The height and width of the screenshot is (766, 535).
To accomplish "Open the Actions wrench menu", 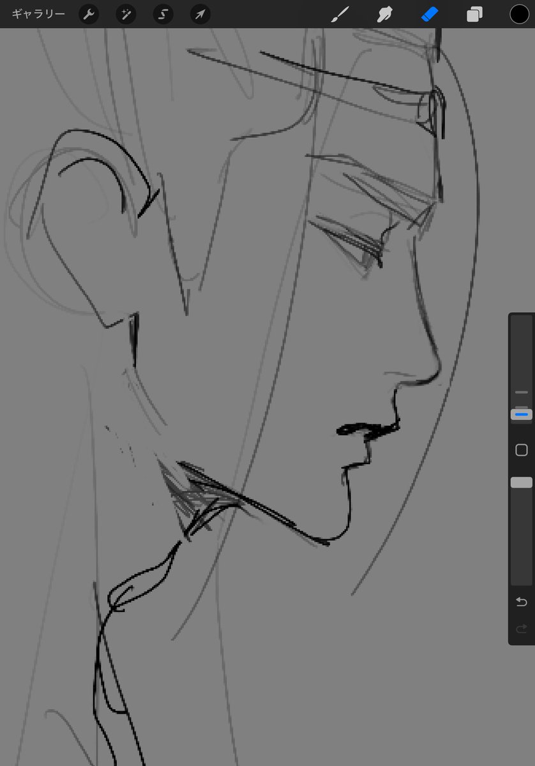I will click(x=89, y=14).
